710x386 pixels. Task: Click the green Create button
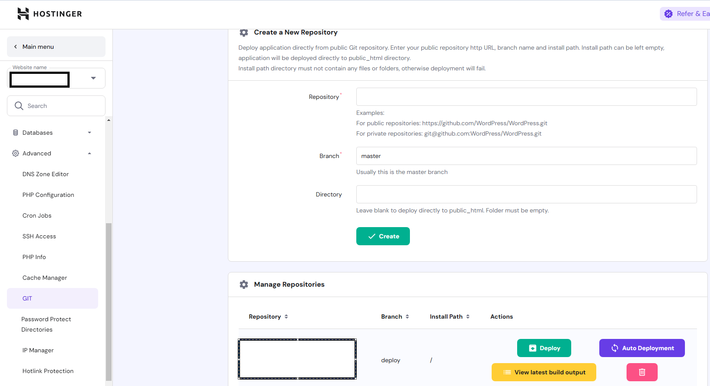tap(383, 236)
